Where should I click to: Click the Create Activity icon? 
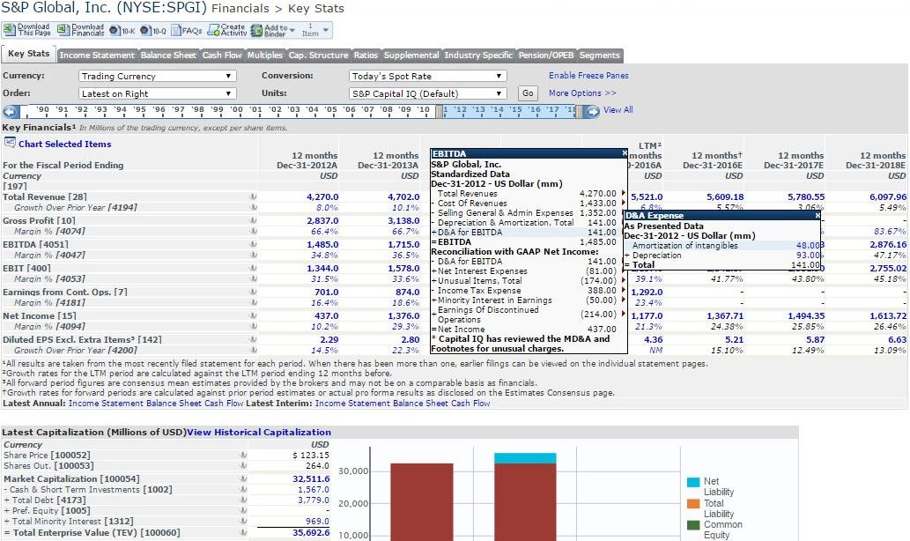coord(213,30)
